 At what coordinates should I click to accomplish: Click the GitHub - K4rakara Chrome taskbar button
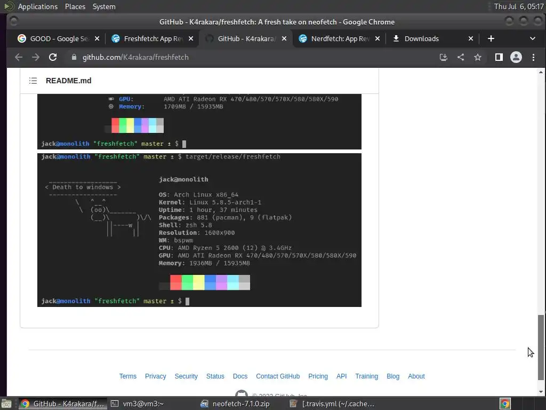tap(62, 404)
